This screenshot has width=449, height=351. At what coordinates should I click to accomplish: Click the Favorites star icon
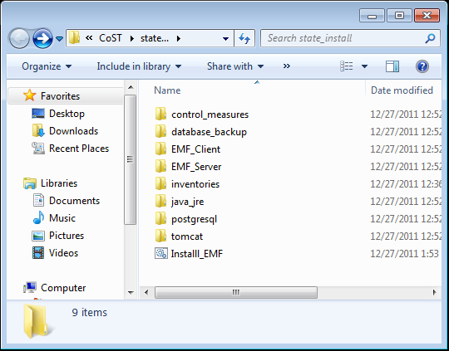(29, 95)
